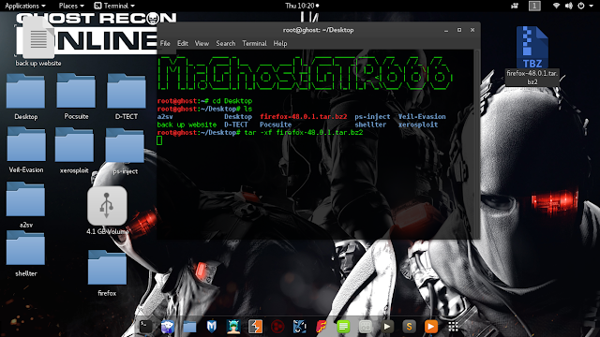Image resolution: width=600 pixels, height=337 pixels.
Task: Open the terminal Search menu
Action: pyautogui.click(x=226, y=44)
